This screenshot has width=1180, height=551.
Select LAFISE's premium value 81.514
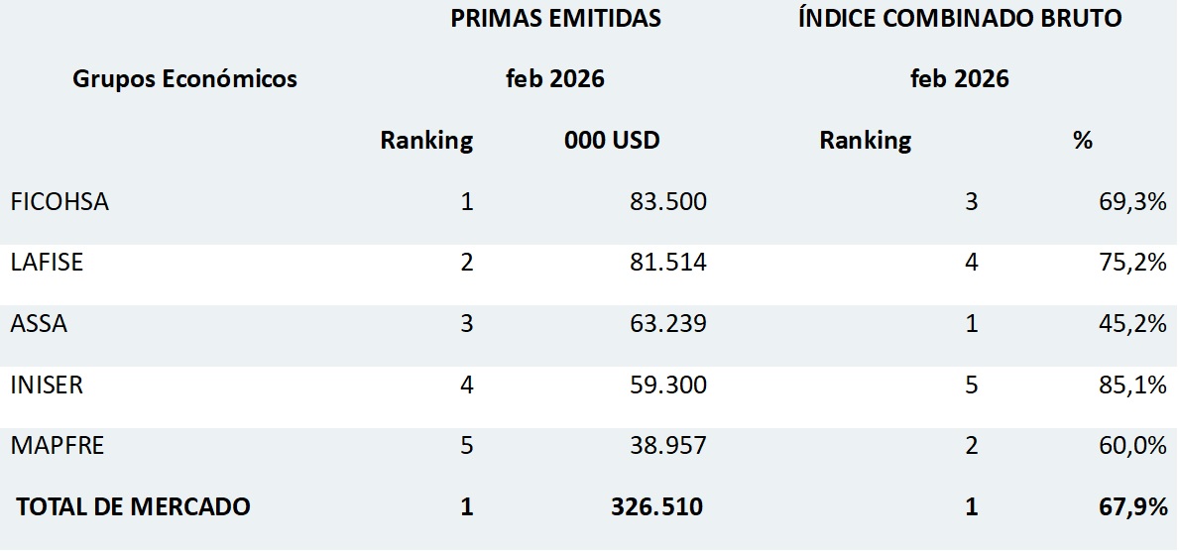[x=667, y=263]
